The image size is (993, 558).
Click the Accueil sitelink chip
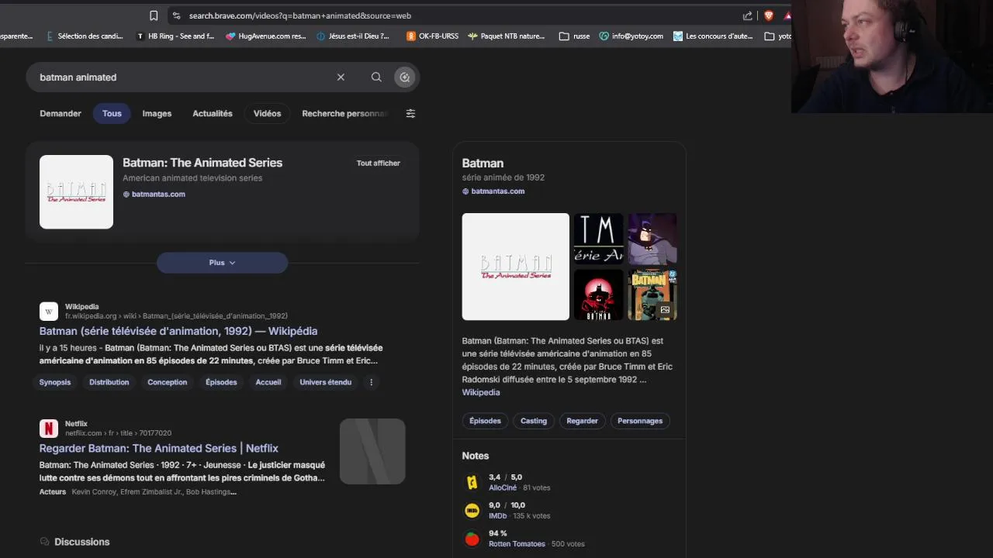(268, 382)
